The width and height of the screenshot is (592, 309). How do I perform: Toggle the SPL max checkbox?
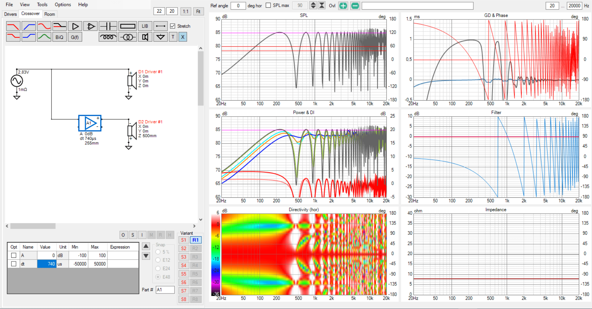(268, 5)
